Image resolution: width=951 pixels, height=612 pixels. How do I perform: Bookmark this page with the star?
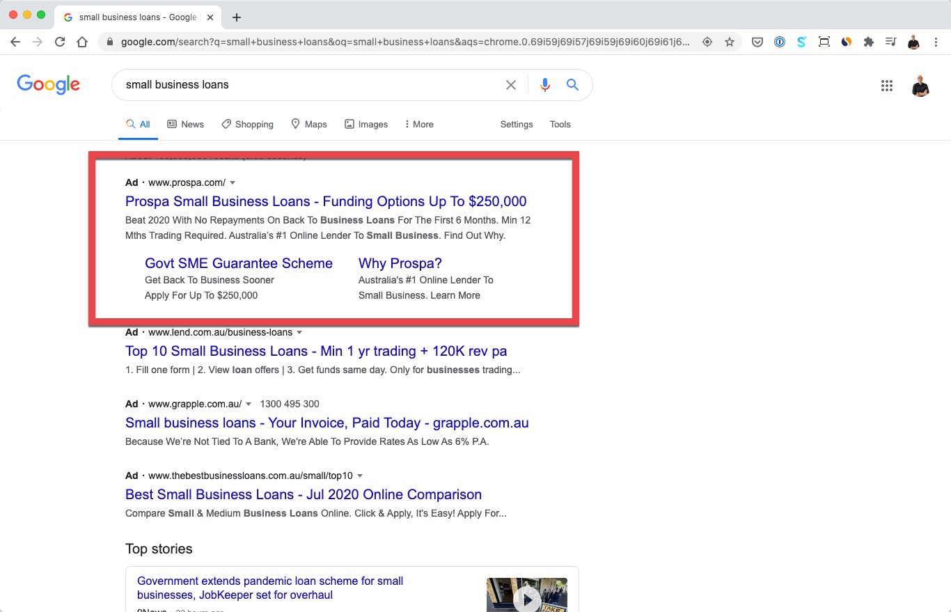[x=730, y=42]
